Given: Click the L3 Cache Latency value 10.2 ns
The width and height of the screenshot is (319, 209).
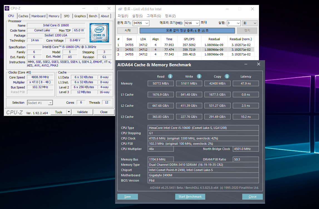Looking at the screenshot, I should [x=246, y=117].
